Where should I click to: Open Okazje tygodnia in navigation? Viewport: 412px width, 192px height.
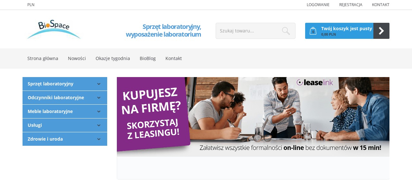pos(113,58)
